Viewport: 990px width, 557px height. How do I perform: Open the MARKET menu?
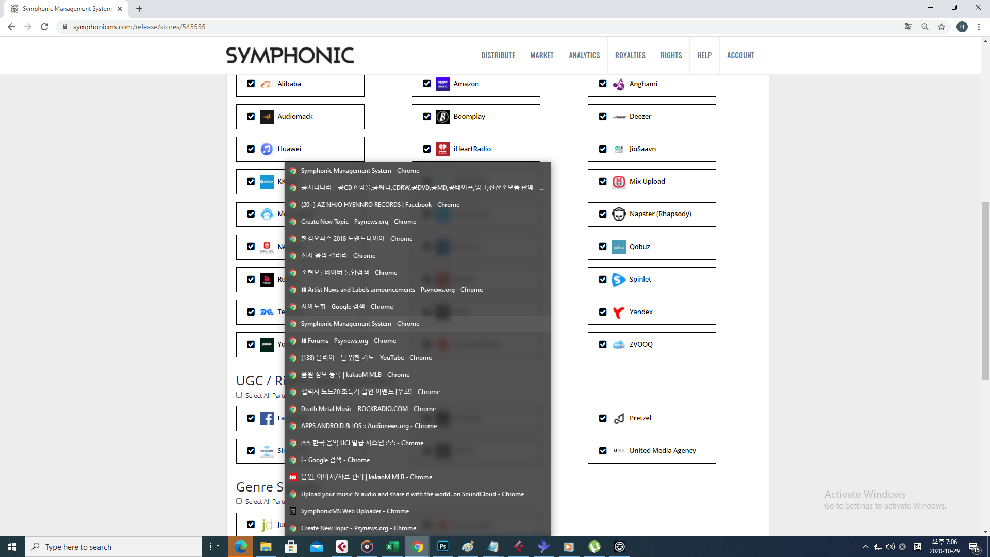(542, 55)
